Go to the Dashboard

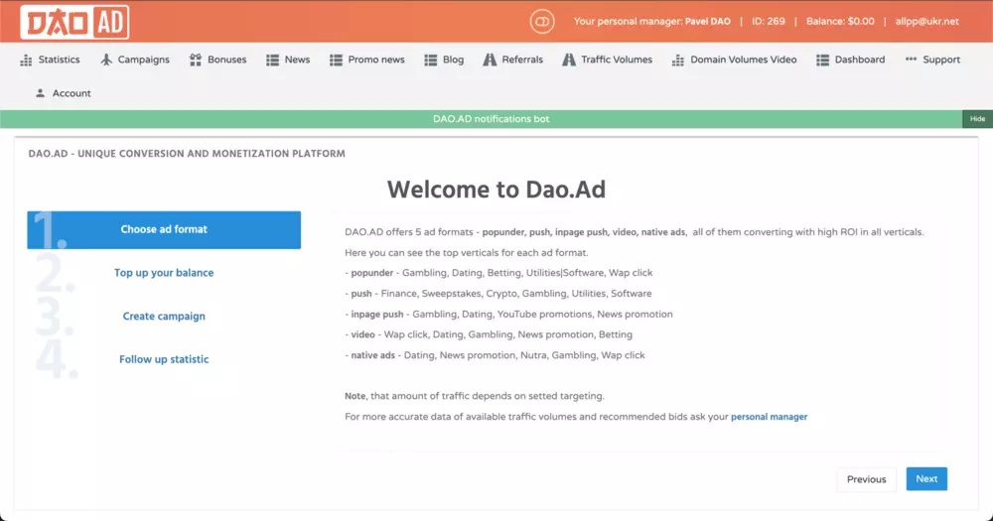pos(851,60)
